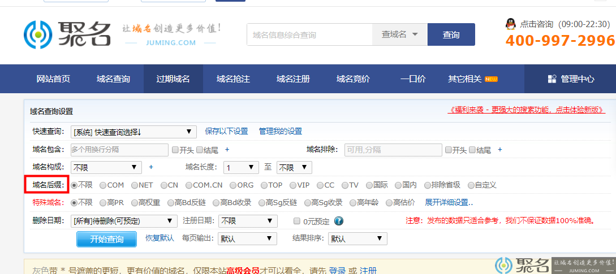Select the TV suffix radio
The image size is (616, 274).
click(345, 185)
